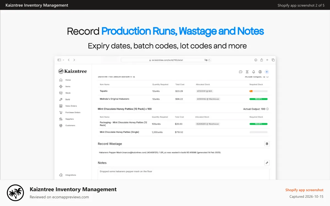
Task: Open a new browser tab with plus
Action: tap(267, 60)
